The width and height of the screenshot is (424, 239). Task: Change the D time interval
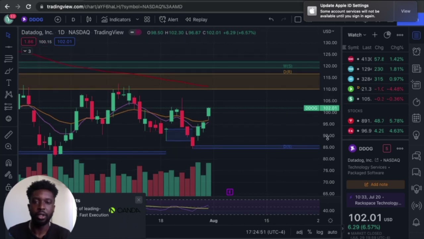pos(73,20)
